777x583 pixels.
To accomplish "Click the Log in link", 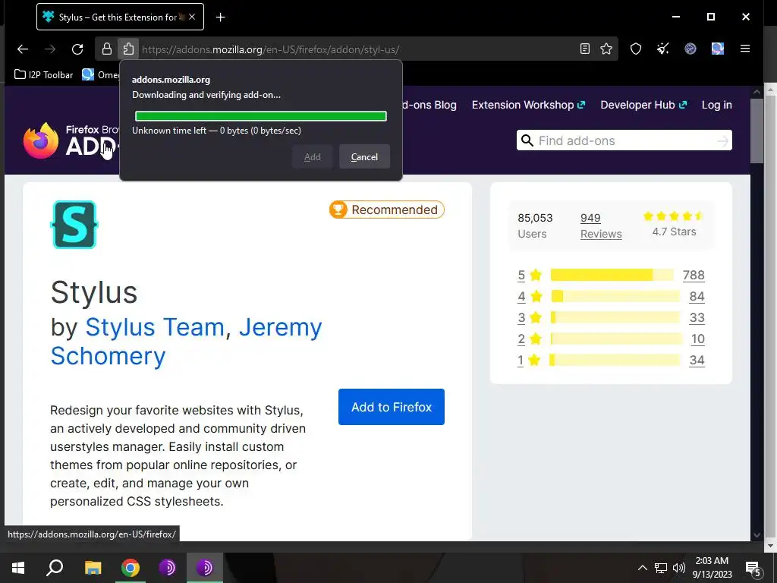I will point(716,105).
